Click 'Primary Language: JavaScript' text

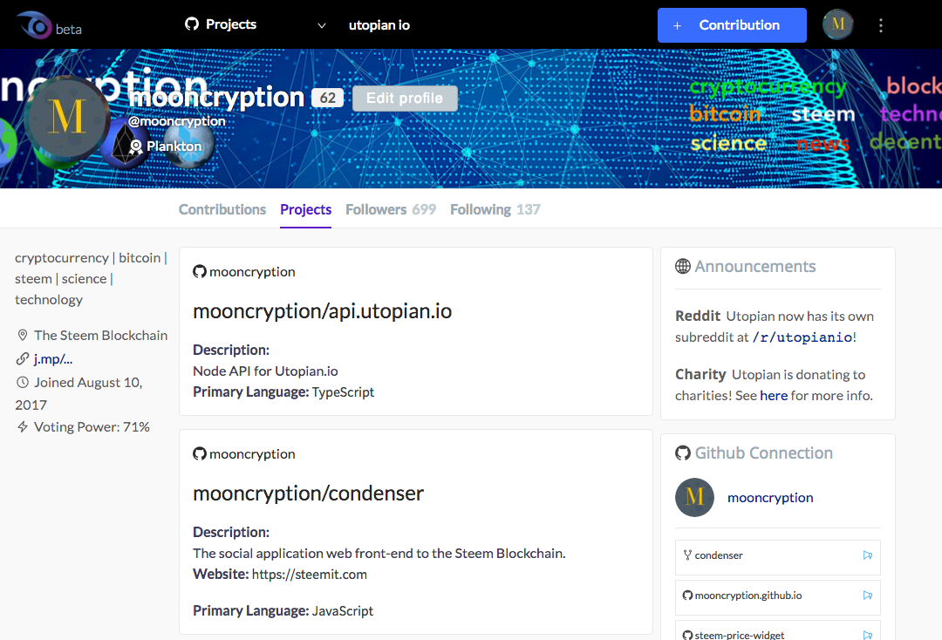(283, 610)
